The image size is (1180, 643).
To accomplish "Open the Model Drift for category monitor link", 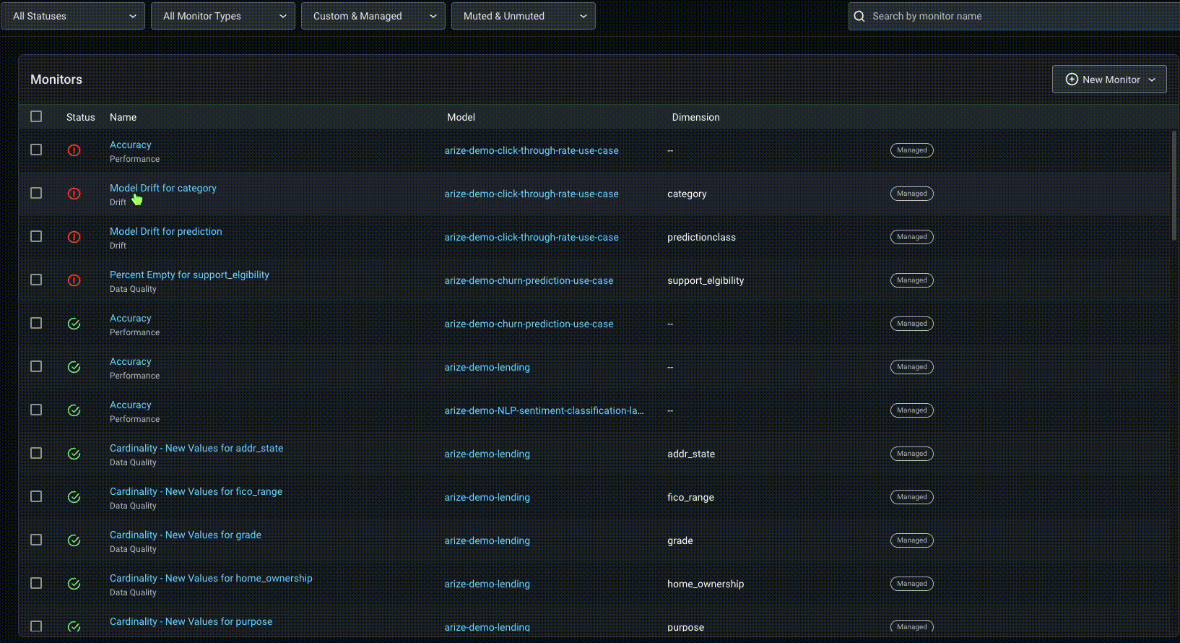I will (163, 188).
